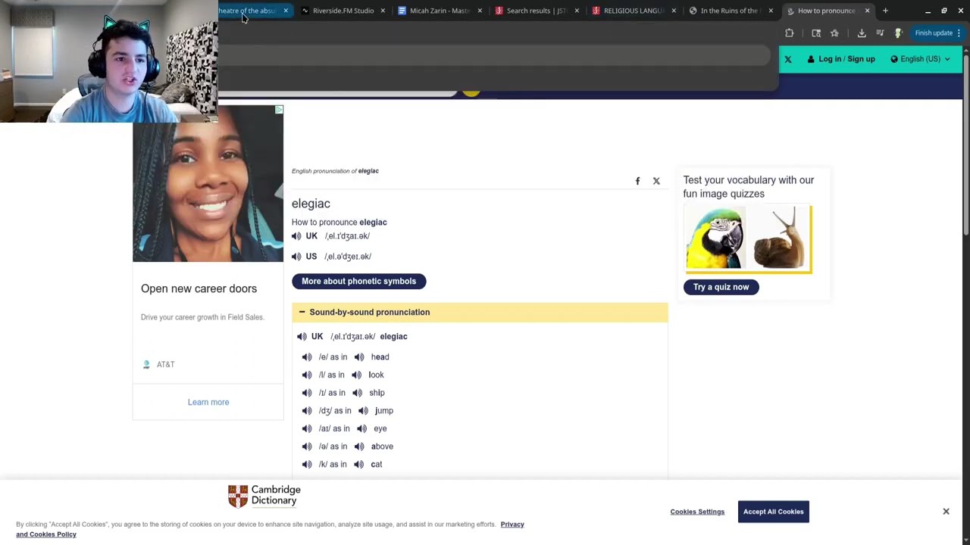Click the AT&T ad photo
Image resolution: width=970 pixels, height=545 pixels.
point(208,184)
